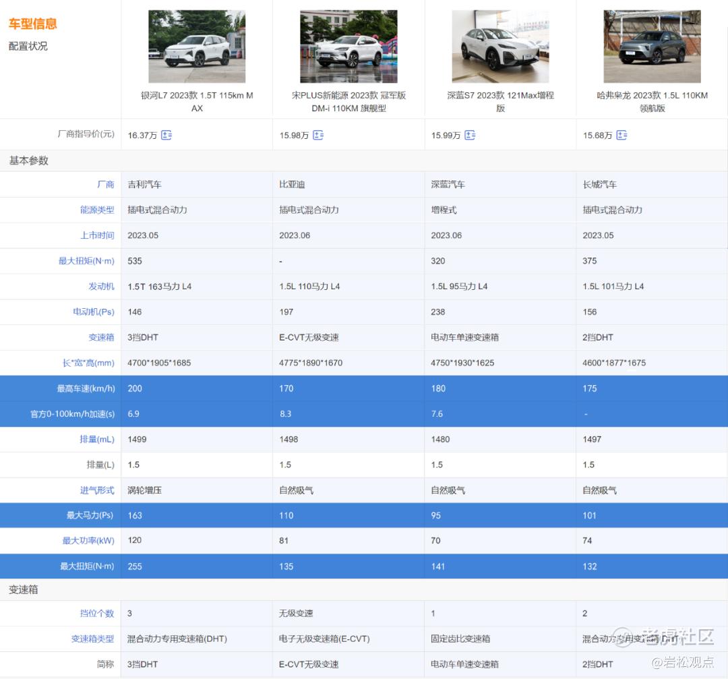Click the E-CVT无级变速 cell in 变速箱 row
The width and height of the screenshot is (728, 679).
tap(309, 338)
